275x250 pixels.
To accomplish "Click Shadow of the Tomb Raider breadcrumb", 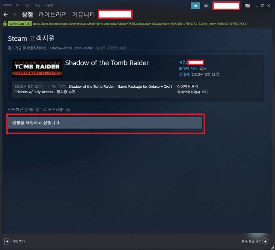I will point(71,48).
